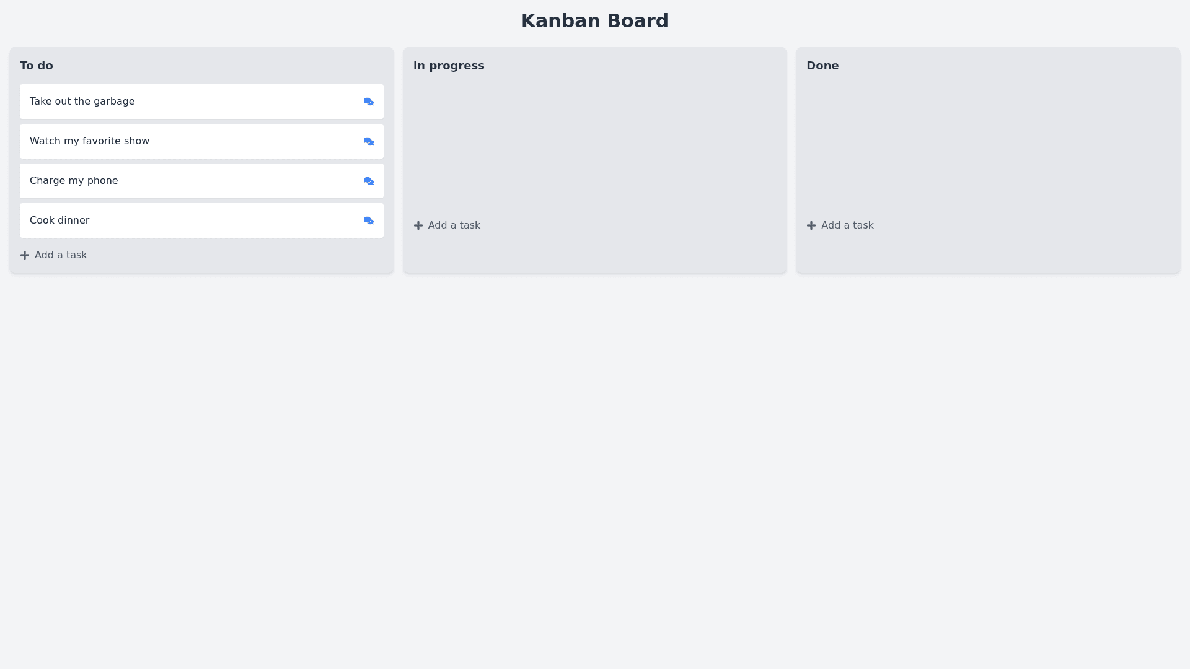The height and width of the screenshot is (669, 1190).
Task: Click 'Add a task' text in Done
Action: (x=847, y=225)
